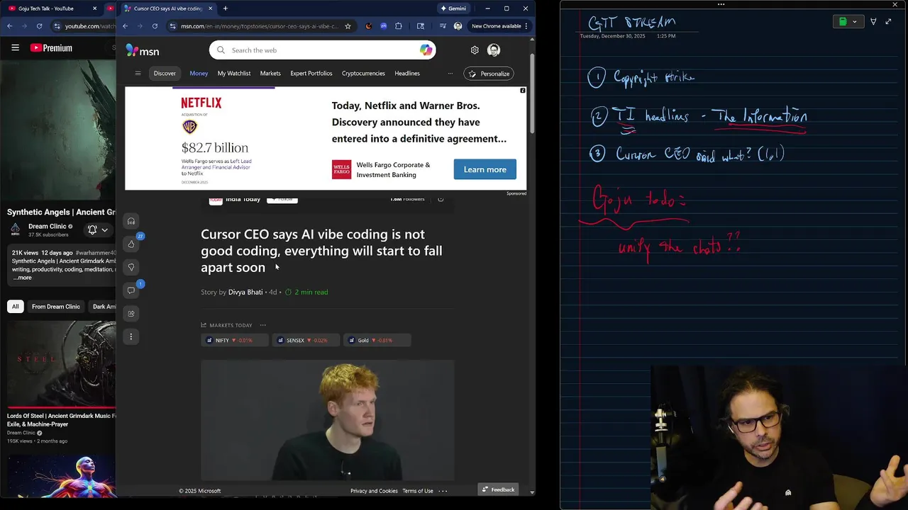Click Cursor CEO article photo
Screen dimensions: 908x510
point(328,420)
